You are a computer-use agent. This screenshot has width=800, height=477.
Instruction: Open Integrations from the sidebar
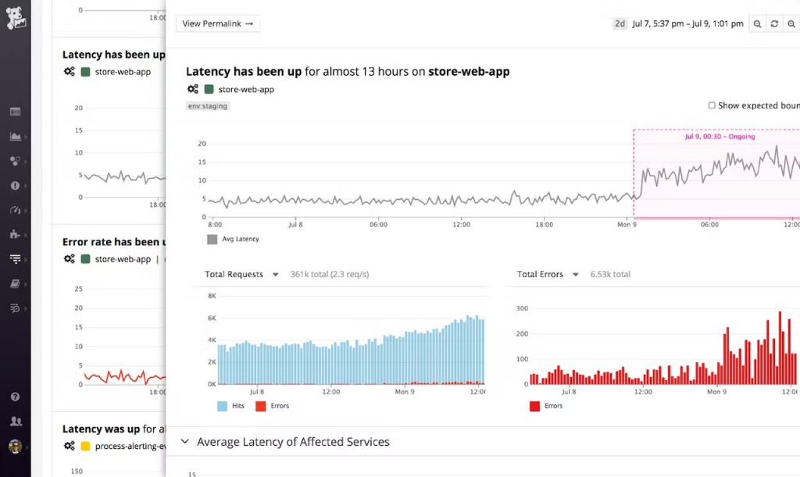coord(16,234)
